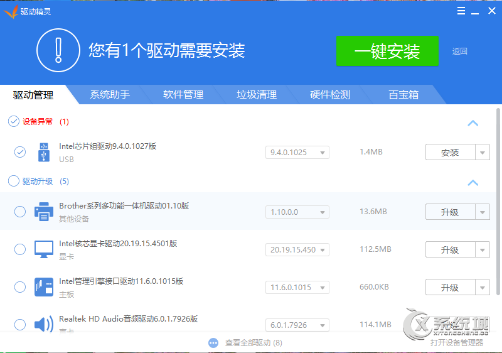502x353 pixels.
Task: Check the Intel管理引擎接口驱动 checkbox
Action: (20, 287)
